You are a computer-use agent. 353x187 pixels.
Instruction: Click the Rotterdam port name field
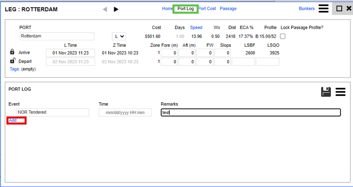[x=57, y=36]
